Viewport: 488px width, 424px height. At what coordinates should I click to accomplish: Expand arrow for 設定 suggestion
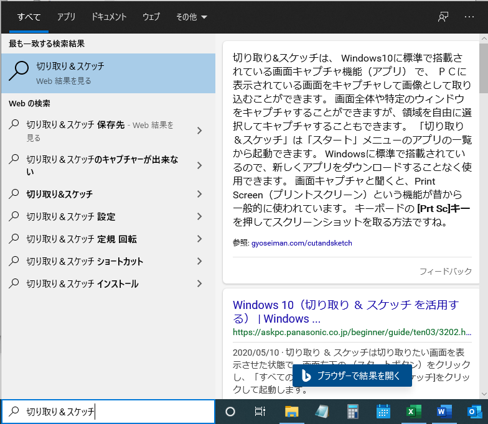(x=200, y=216)
